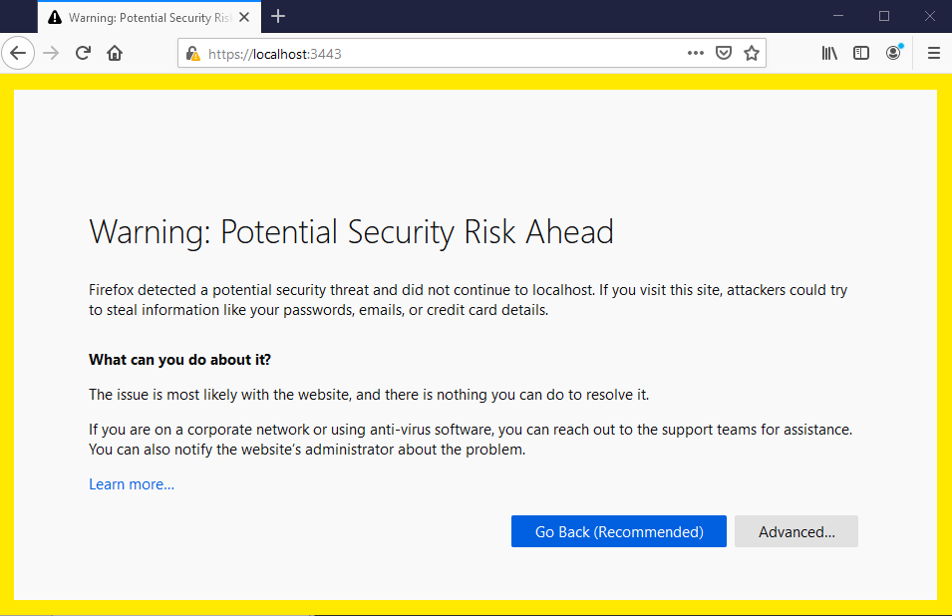Bookmark this page with star icon
Viewport: 952px width, 616px height.
click(x=752, y=54)
